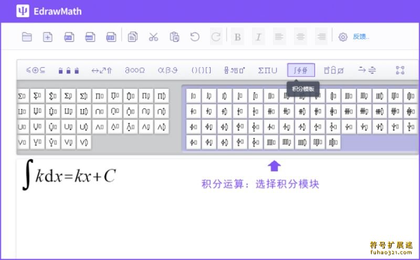Insert quadruple integral template without limits

[x=271, y=142]
